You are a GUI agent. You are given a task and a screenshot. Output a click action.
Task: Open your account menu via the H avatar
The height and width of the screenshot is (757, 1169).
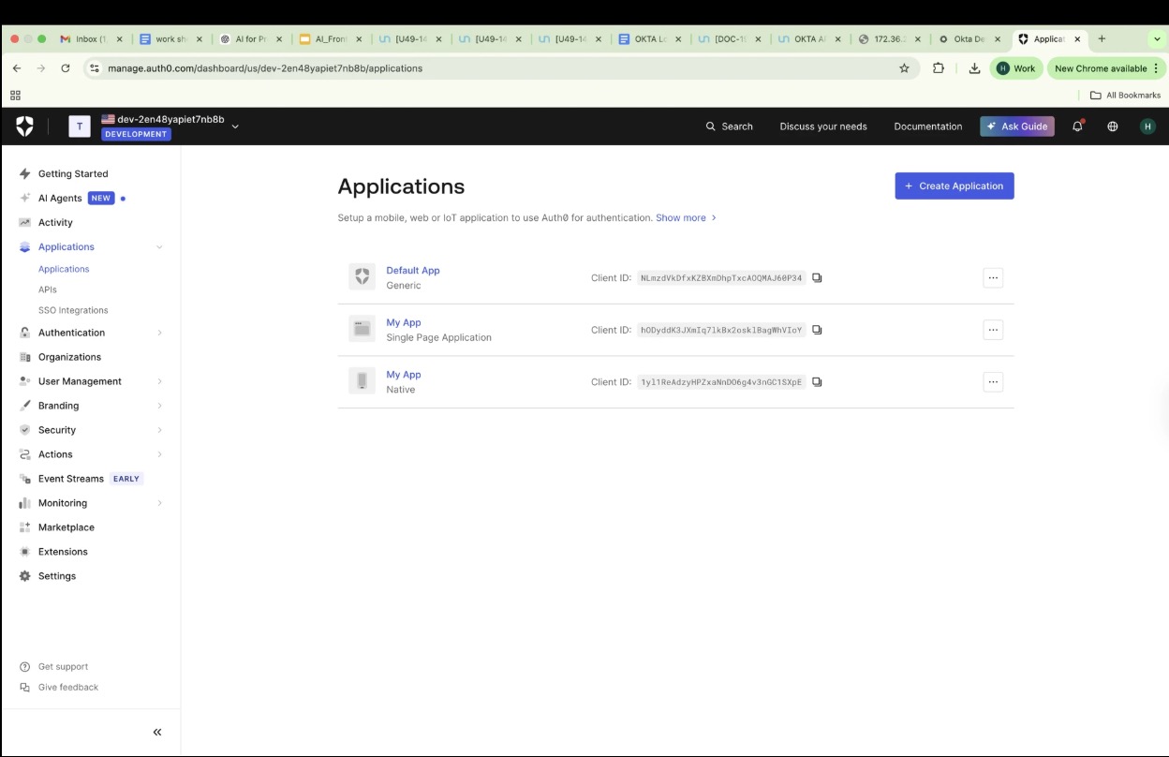1145,126
